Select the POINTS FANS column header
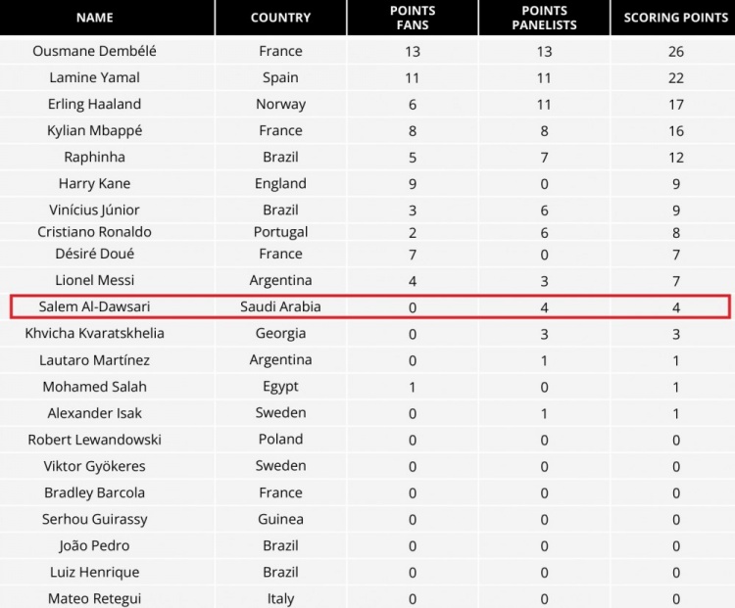735x608 pixels. click(x=412, y=18)
